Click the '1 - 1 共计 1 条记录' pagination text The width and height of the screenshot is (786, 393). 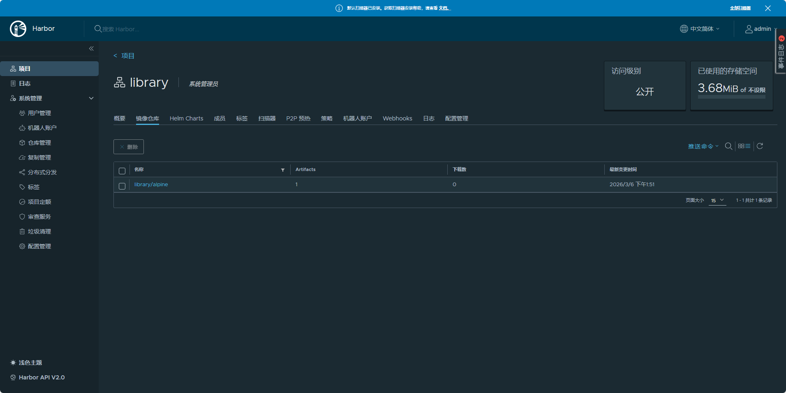click(754, 201)
